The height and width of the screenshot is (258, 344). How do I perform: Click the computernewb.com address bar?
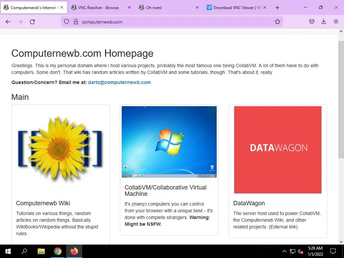pyautogui.click(x=172, y=22)
